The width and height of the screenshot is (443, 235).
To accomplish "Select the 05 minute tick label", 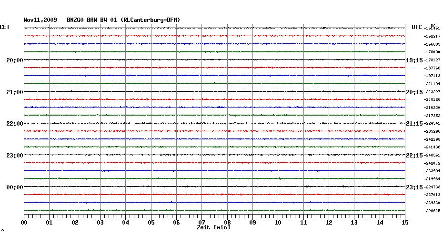I will click(x=151, y=222).
